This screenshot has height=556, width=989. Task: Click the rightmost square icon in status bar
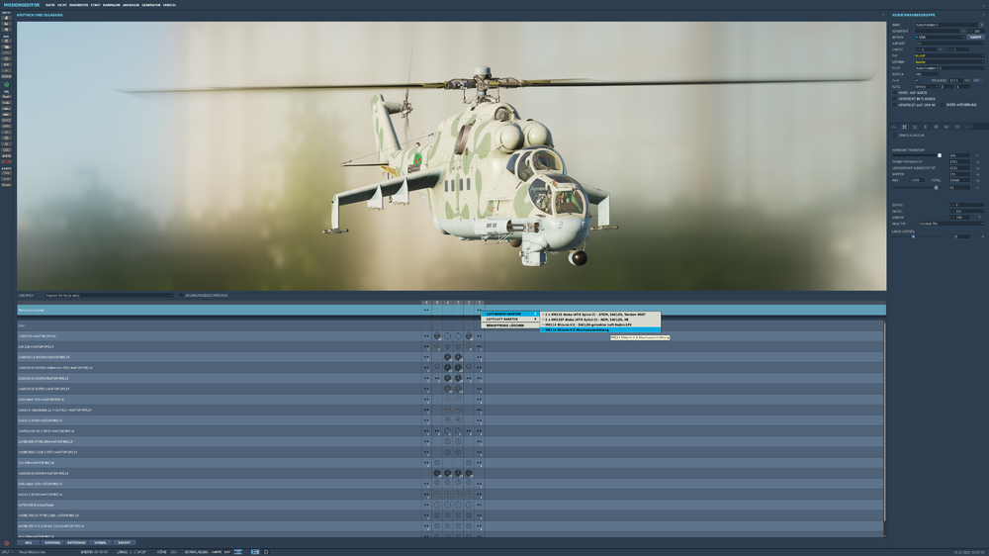(265, 552)
